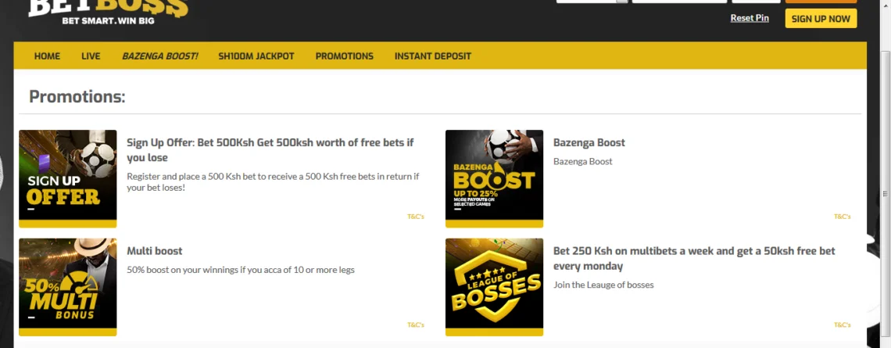
Task: View T&C's for League of Bosses offer
Action: (842, 325)
